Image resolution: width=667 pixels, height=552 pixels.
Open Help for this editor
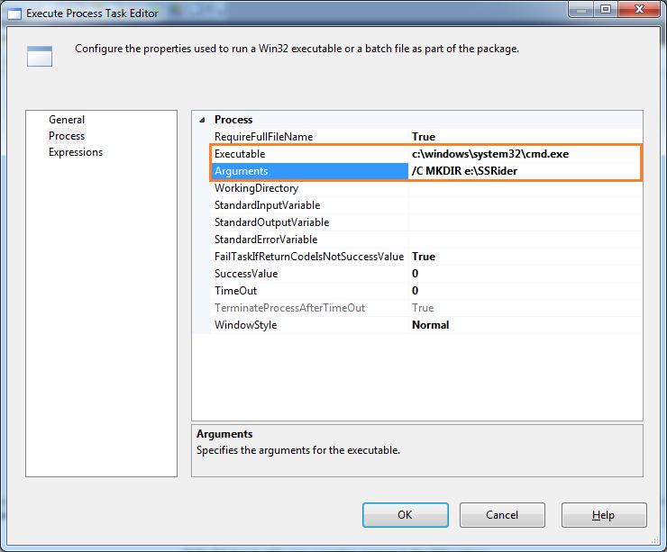[x=603, y=515]
